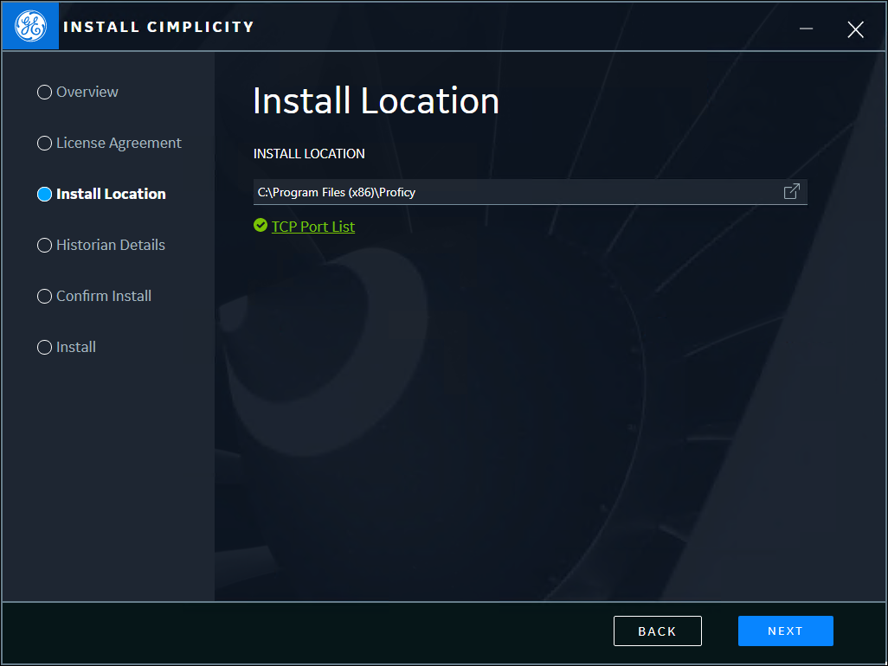Select the Confirm Install step radio circle

[44, 296]
